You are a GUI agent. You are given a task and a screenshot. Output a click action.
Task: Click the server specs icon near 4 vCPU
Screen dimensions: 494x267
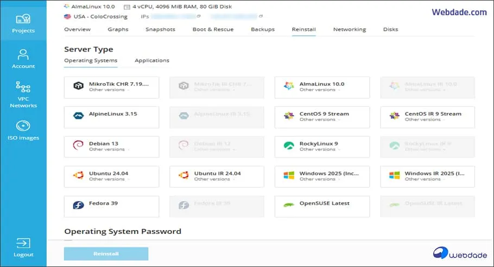(126, 7)
